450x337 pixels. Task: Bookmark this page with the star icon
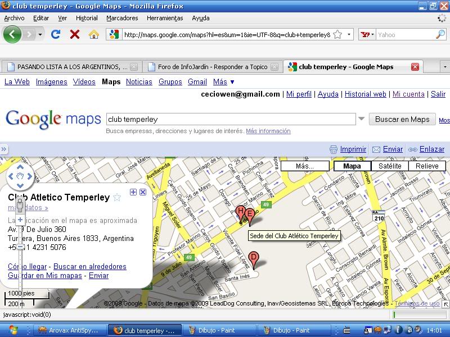pyautogui.click(x=338, y=35)
